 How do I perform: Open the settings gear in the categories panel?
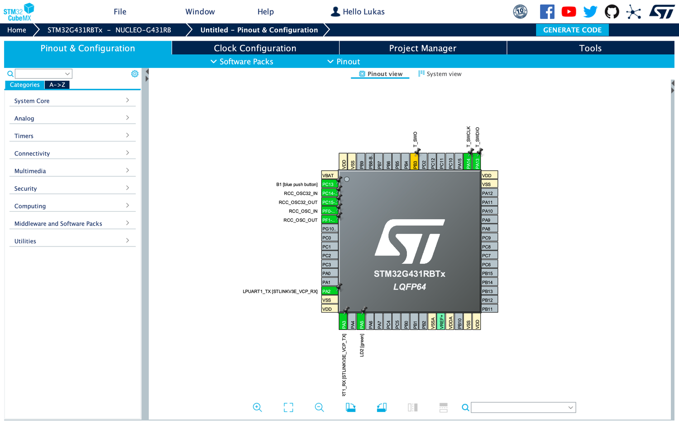(x=135, y=74)
